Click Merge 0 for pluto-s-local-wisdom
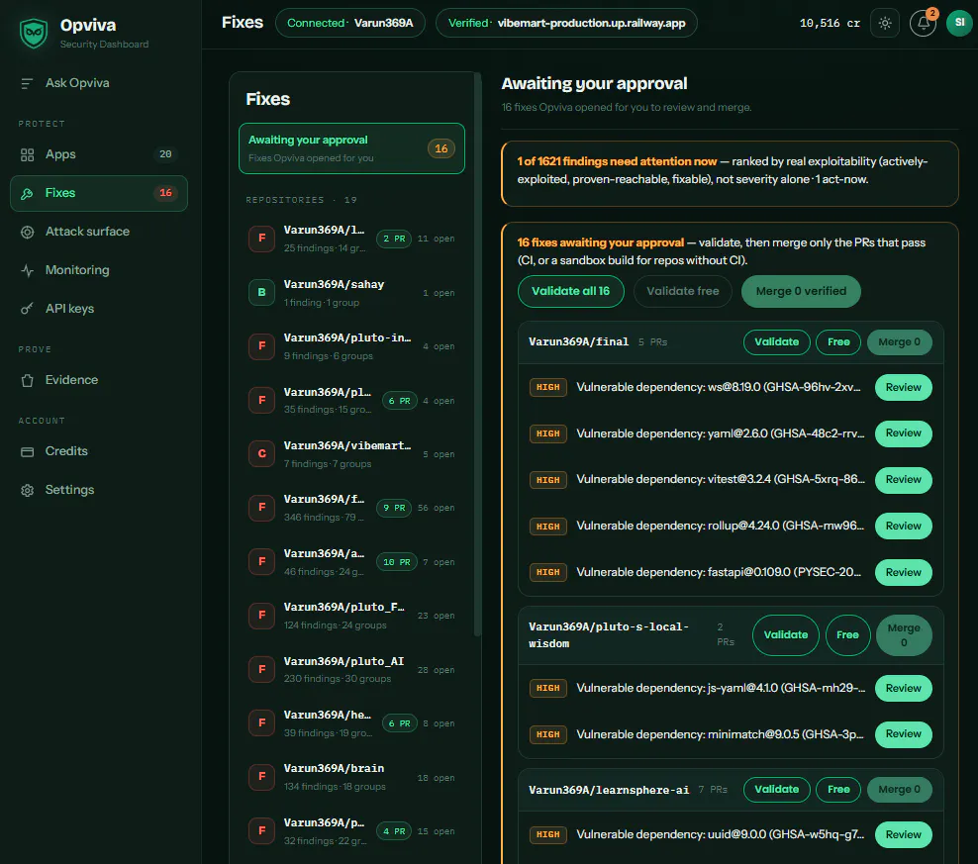Image resolution: width=978 pixels, height=864 pixels. point(904,635)
